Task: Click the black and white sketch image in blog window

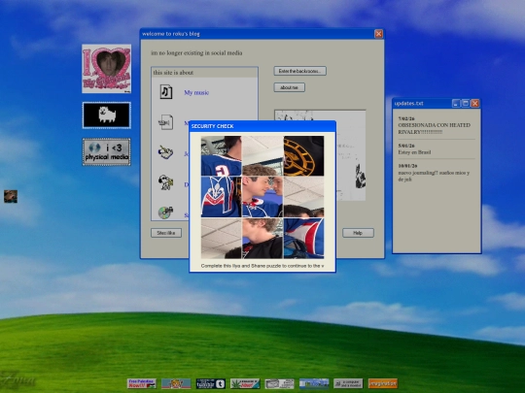Action: [320, 155]
